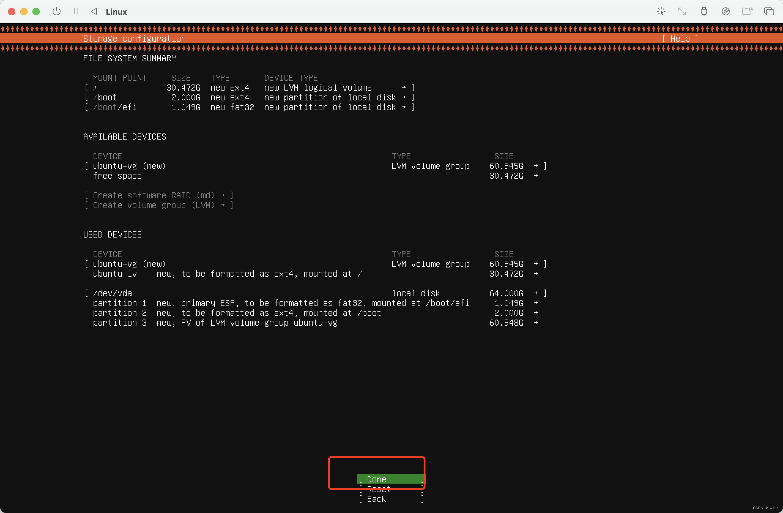Expand the / root mount point entry
This screenshot has height=513, width=783.
click(x=249, y=88)
